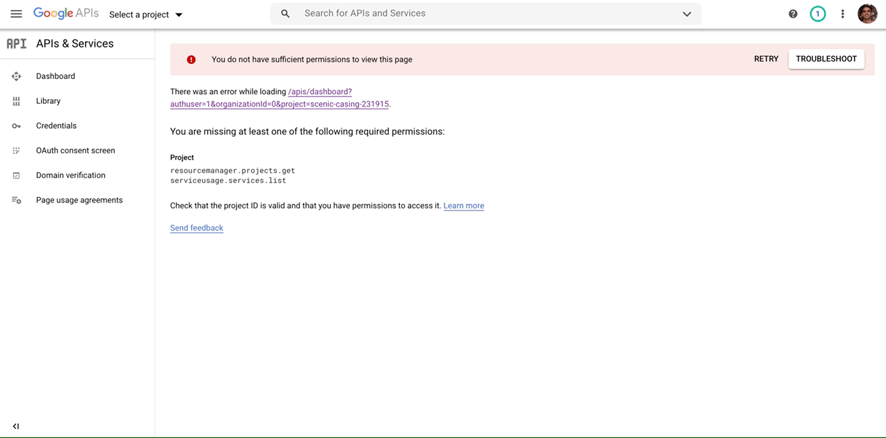Screen dimensions: 886x438
Task: Open the Learn more link
Action: pyautogui.click(x=463, y=206)
